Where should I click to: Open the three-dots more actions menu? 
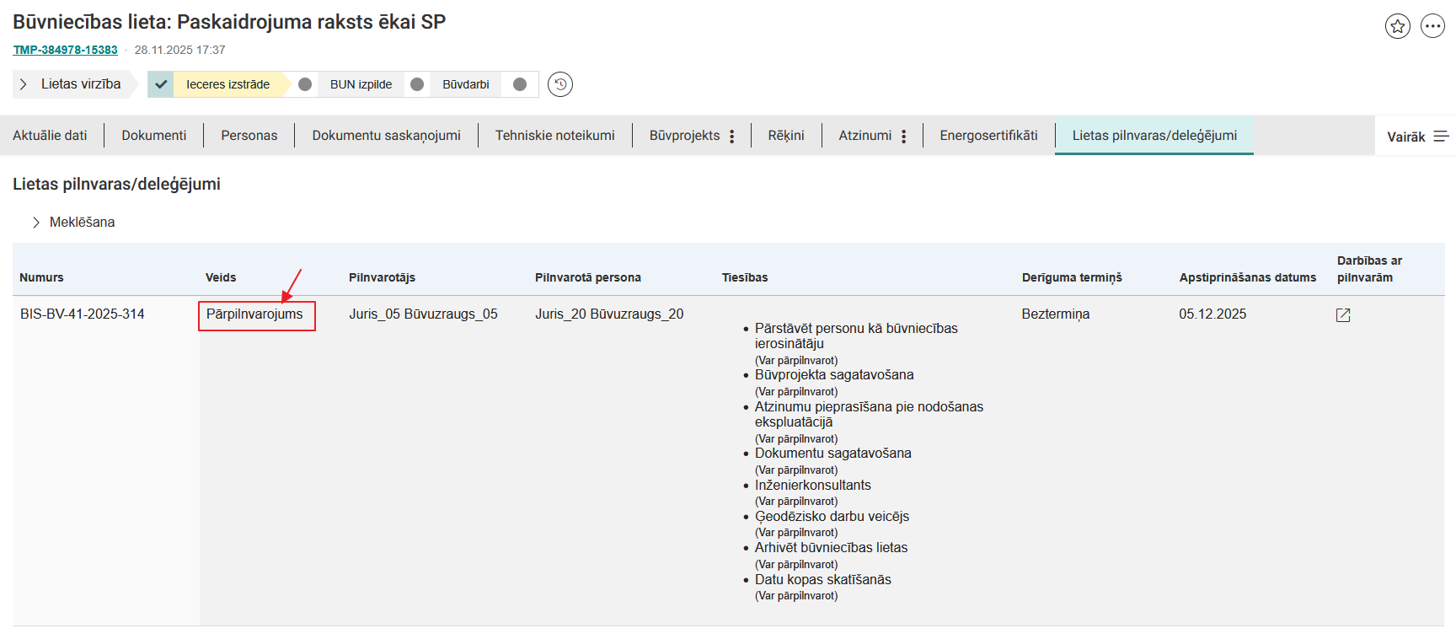pos(1432,26)
